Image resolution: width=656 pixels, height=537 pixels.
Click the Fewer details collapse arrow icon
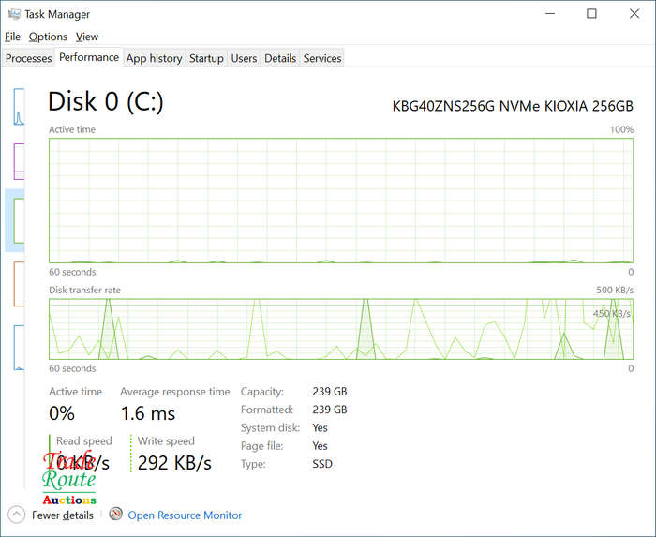[16, 515]
